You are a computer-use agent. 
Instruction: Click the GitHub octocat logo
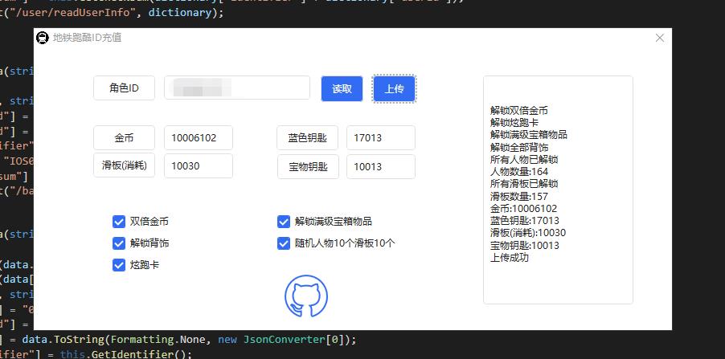306,296
